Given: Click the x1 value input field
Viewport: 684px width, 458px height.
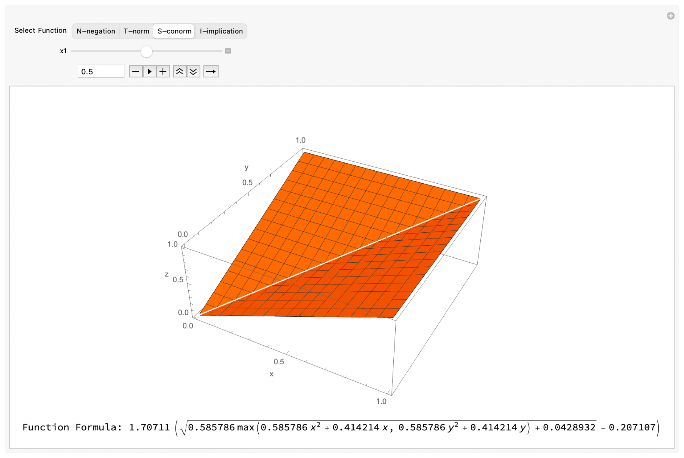Looking at the screenshot, I should click(101, 71).
